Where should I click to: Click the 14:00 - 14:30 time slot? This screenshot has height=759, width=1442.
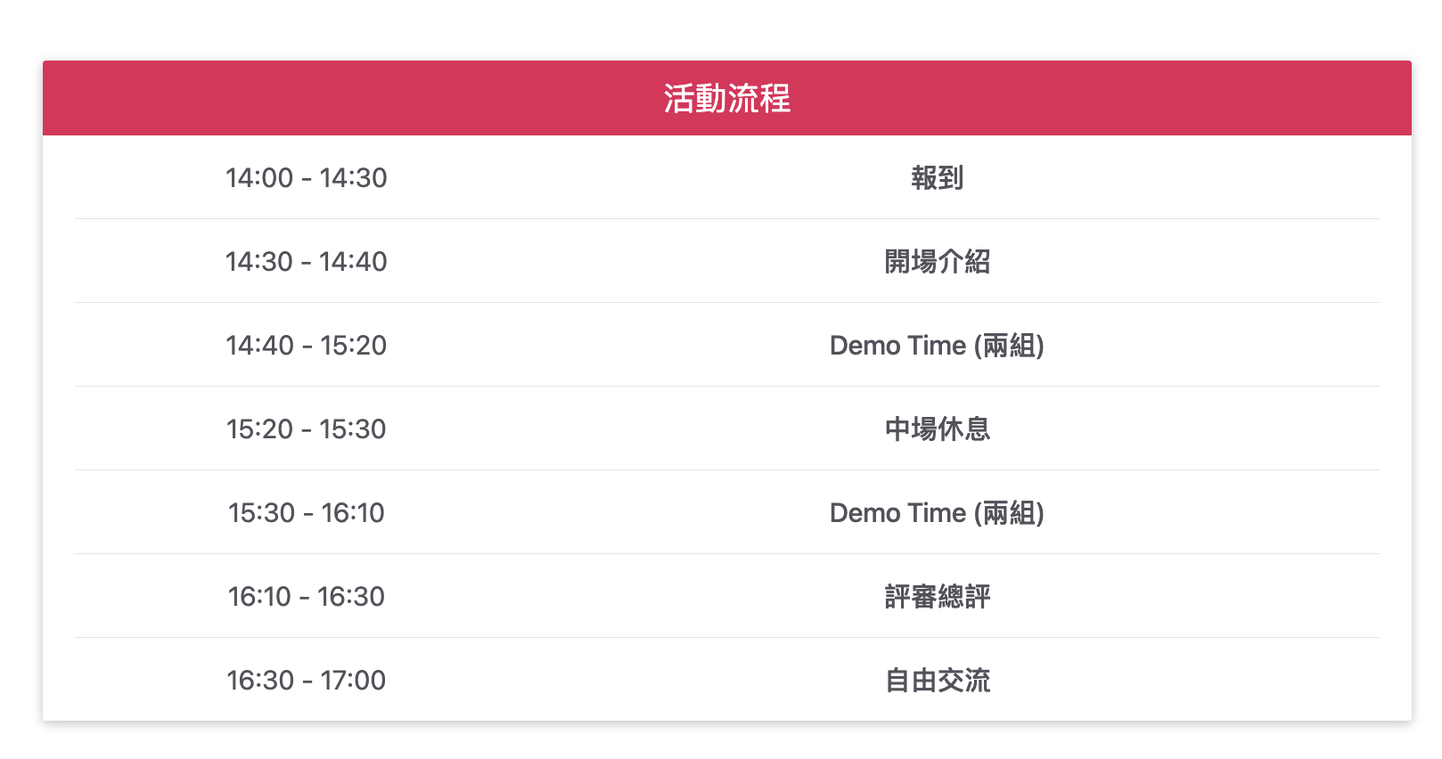click(x=306, y=178)
